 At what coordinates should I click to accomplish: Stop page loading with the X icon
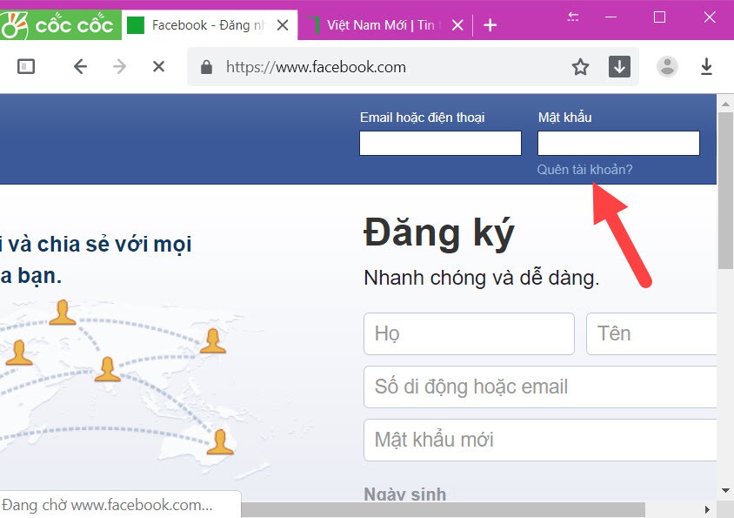coord(158,66)
